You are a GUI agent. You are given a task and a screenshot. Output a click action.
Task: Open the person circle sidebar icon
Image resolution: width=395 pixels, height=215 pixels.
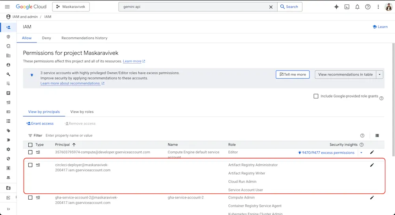pos(8,65)
